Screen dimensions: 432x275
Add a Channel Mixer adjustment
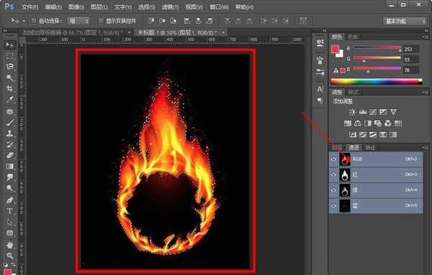coord(388,123)
